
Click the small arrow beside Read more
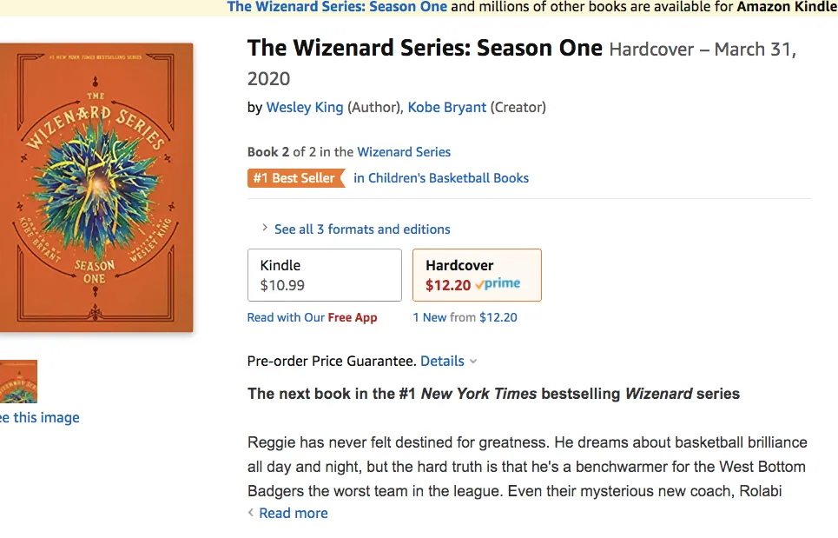[x=251, y=512]
